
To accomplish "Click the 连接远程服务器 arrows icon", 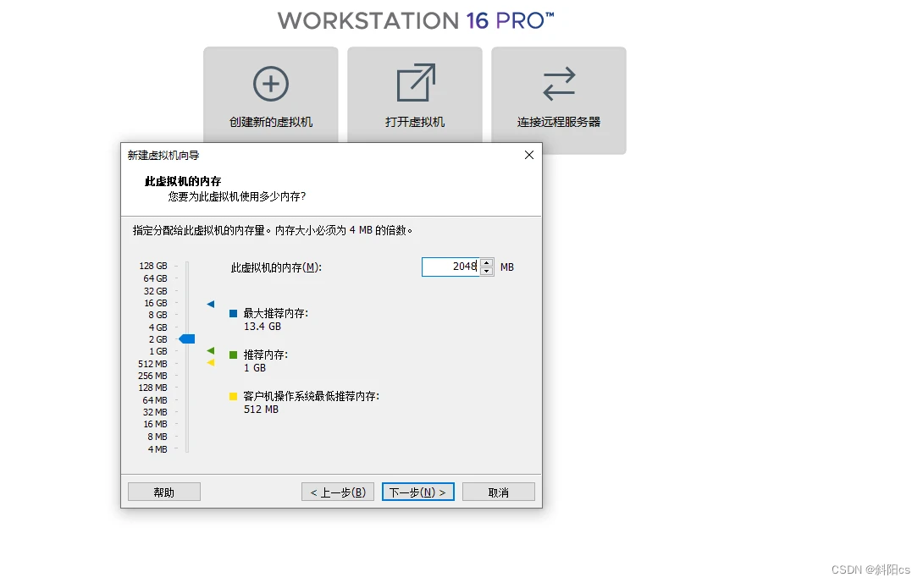I will click(x=559, y=84).
